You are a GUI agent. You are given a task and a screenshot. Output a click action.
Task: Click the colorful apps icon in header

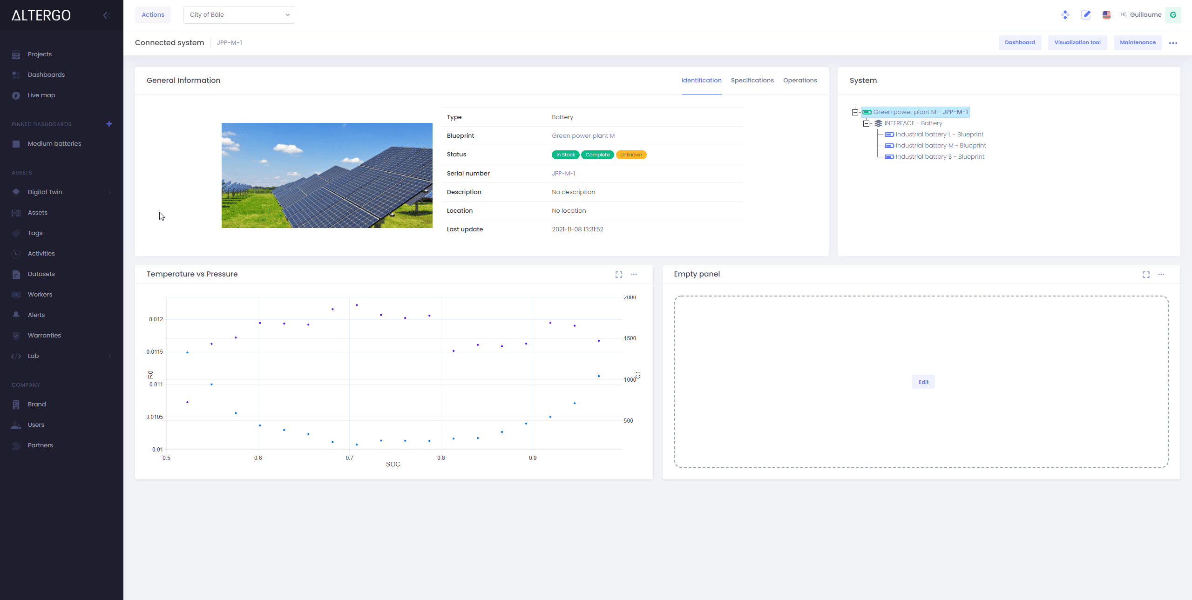point(1065,15)
